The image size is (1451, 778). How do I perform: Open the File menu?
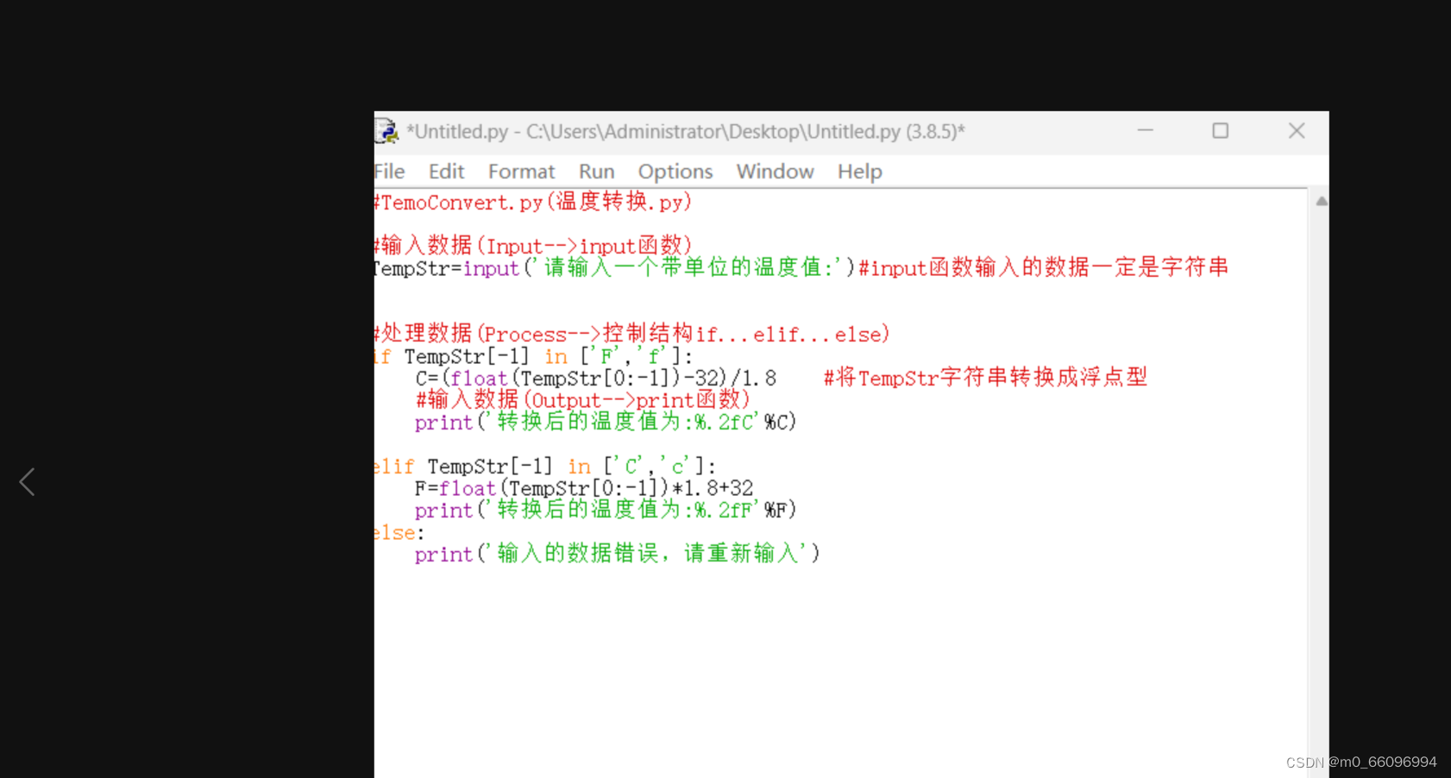[388, 171]
